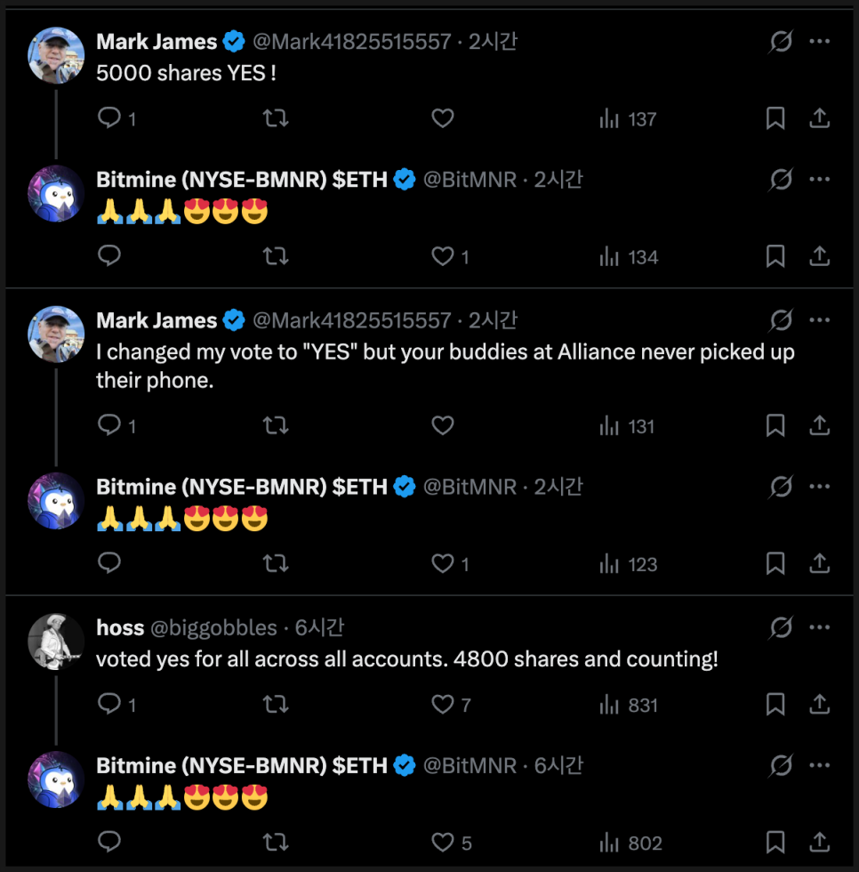The height and width of the screenshot is (872, 859).
Task: Share Mark James's "5000 shares YES" post
Action: click(819, 118)
